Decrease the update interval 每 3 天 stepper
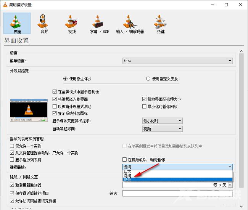This screenshot has width=248, height=210. click(230, 186)
